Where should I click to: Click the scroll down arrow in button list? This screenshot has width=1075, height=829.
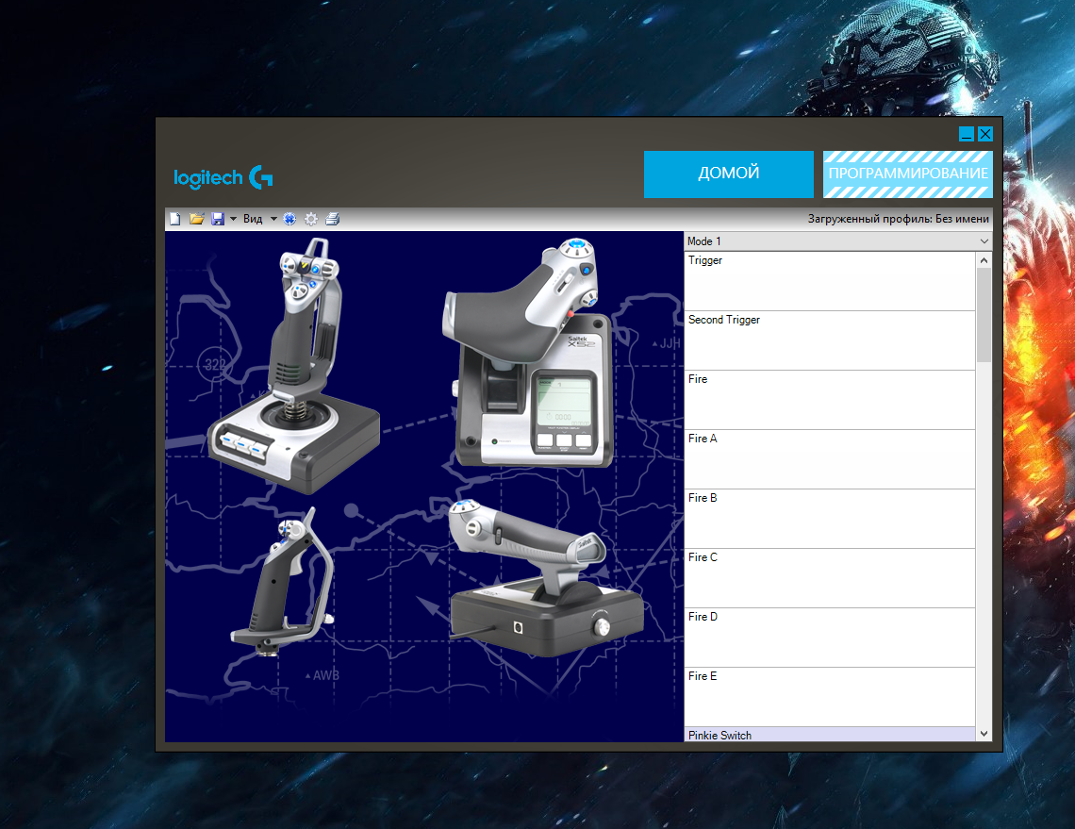tap(984, 734)
